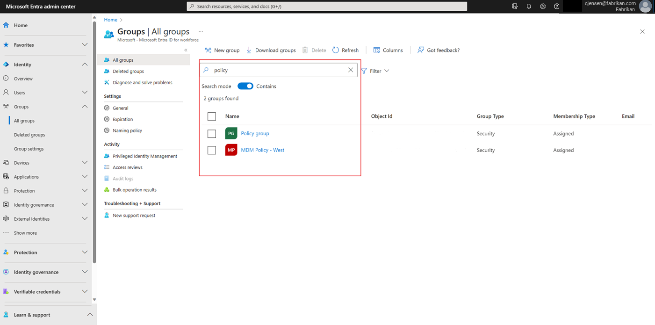The height and width of the screenshot is (325, 655).
Task: Click the Protection lock icon under Identity
Action: [x=6, y=191]
